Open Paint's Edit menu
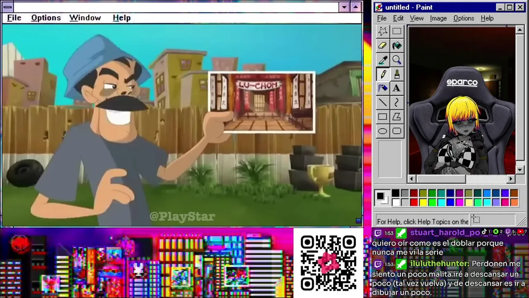 click(398, 18)
